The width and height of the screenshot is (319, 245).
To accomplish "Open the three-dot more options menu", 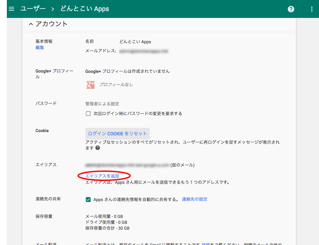I will point(312,9).
